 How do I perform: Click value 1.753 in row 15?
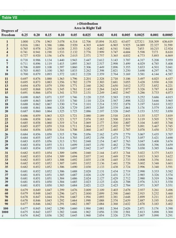coord(74,92)
